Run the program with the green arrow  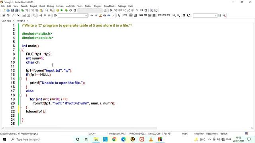pos(62,10)
